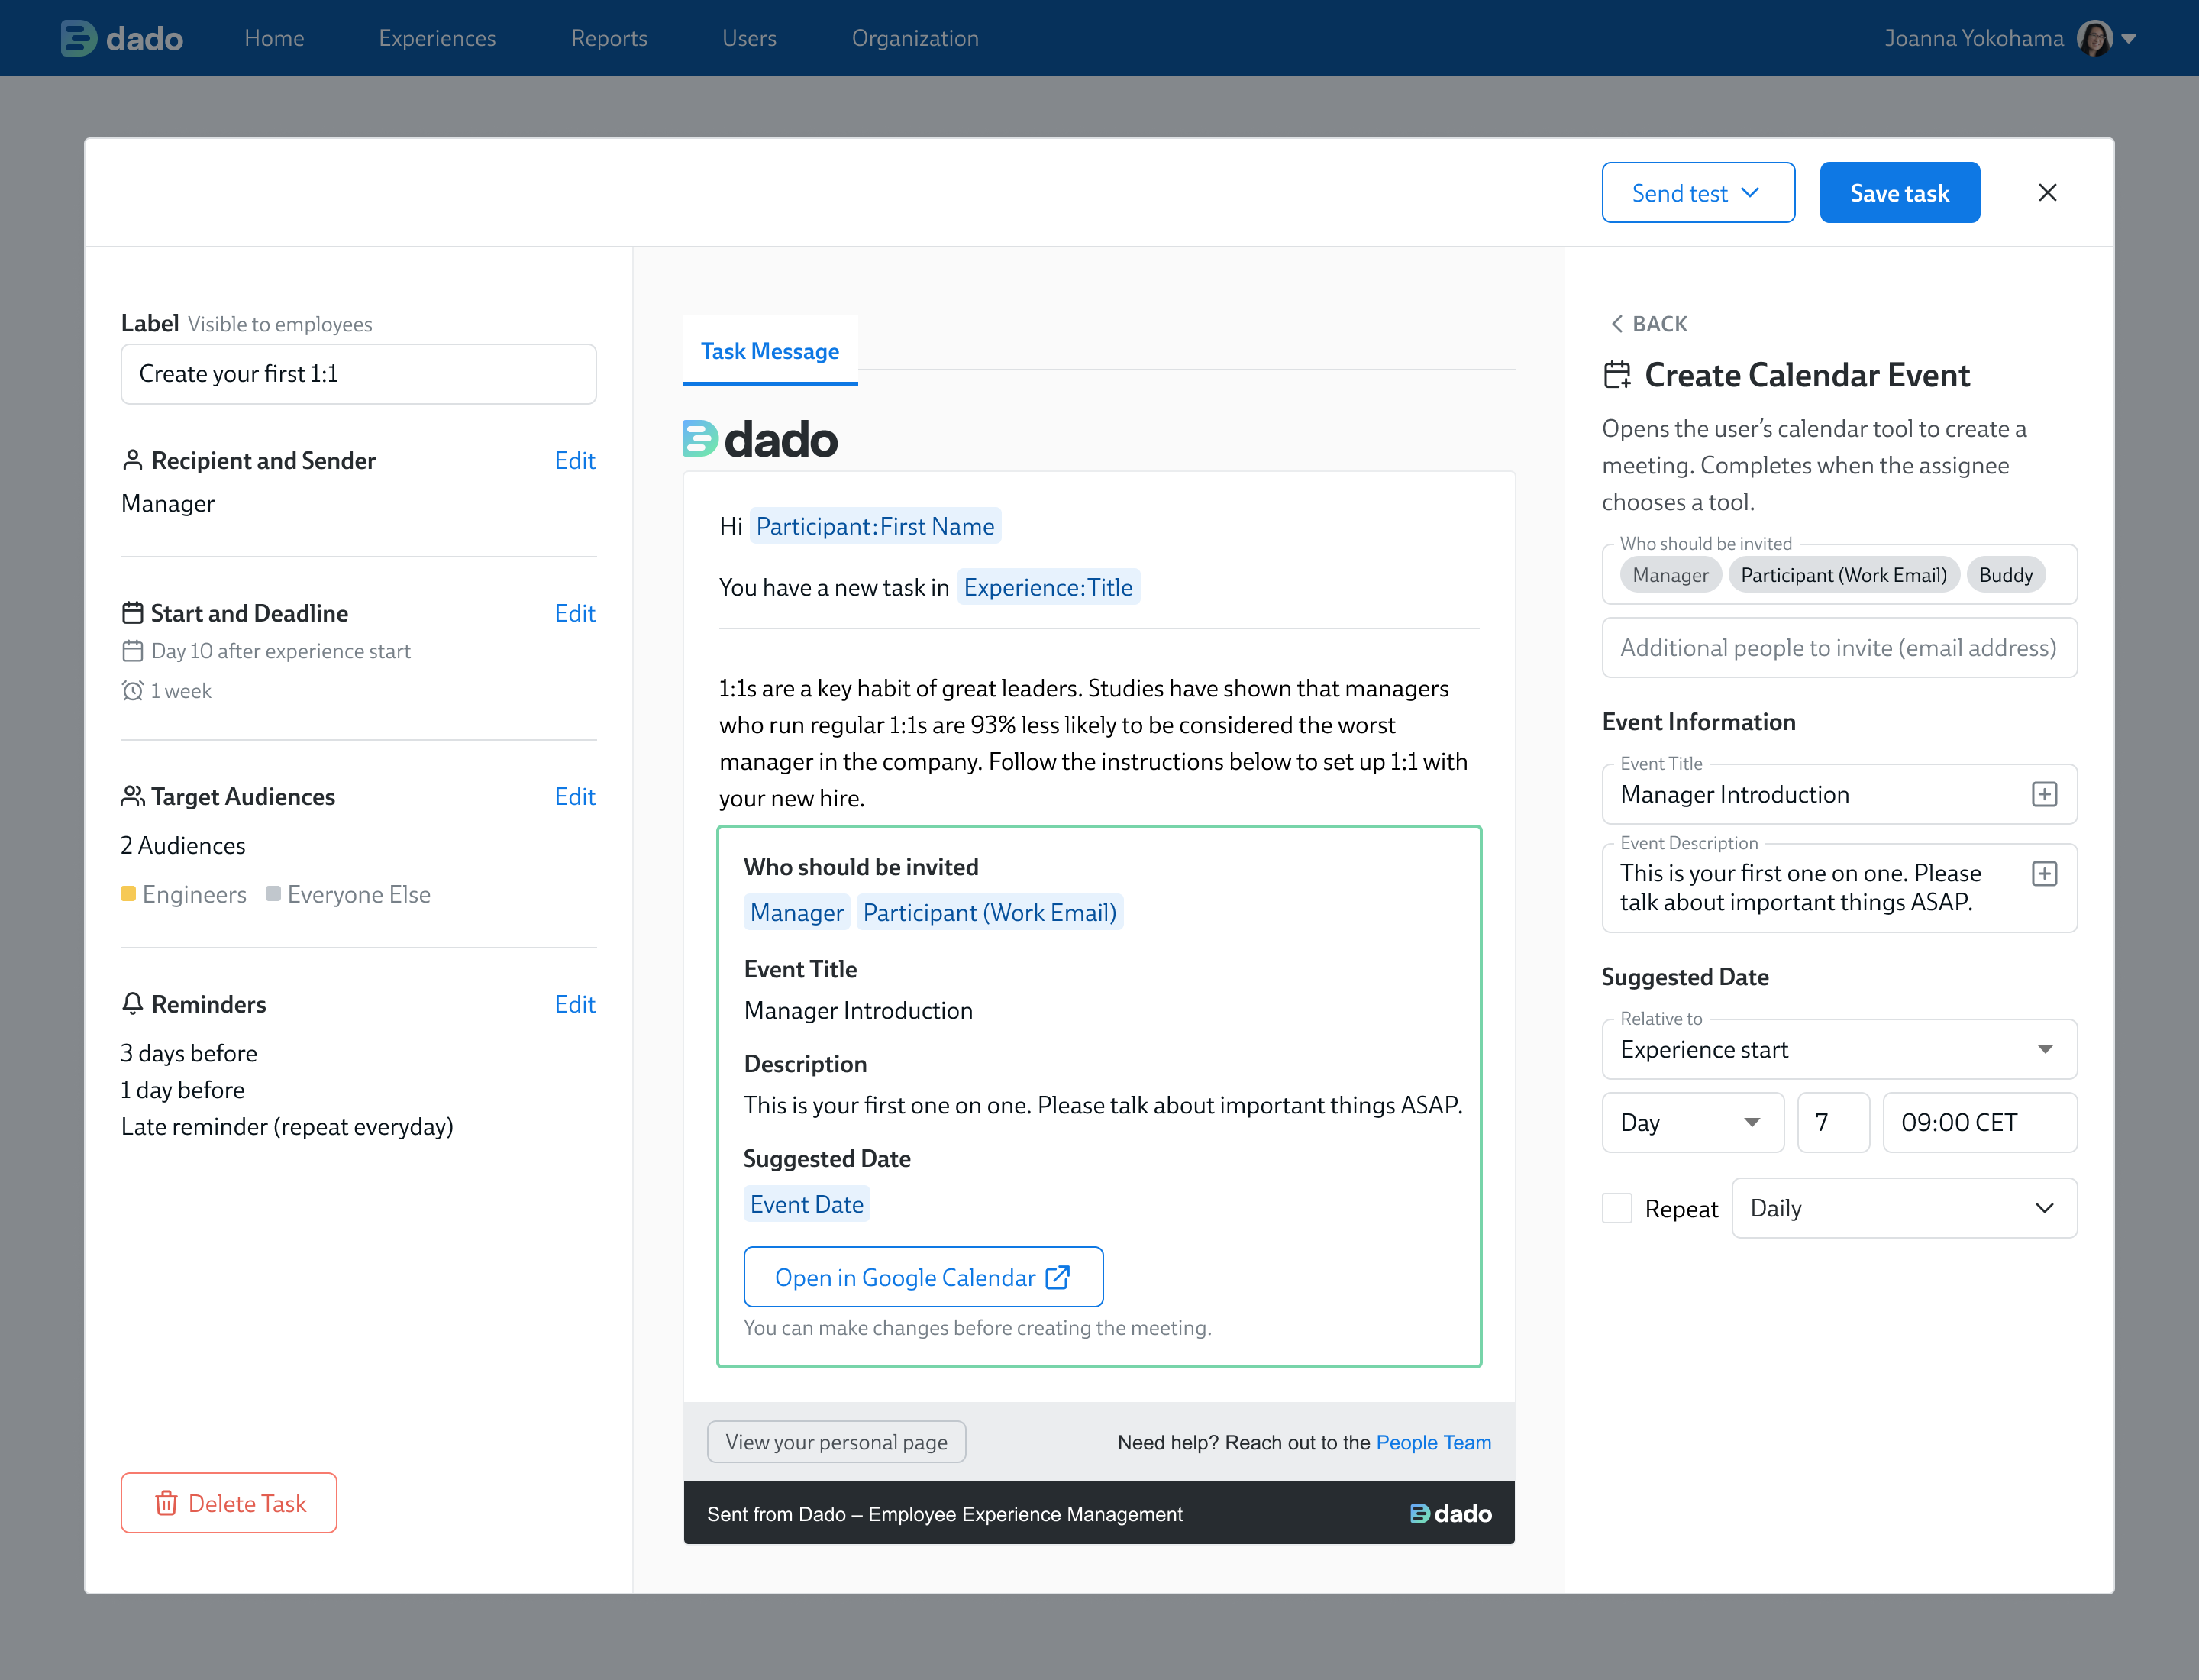
Task: Open the user menu caret beside the avatar
Action: (x=2129, y=39)
